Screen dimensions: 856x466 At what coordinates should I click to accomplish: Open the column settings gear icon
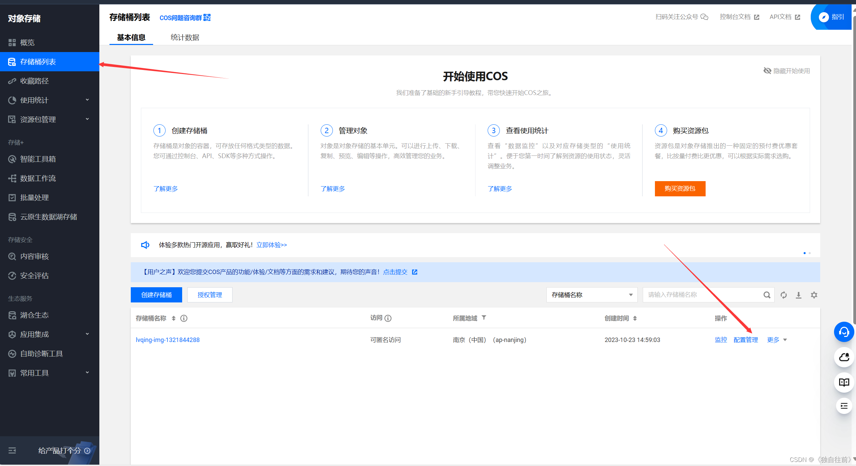(x=814, y=295)
